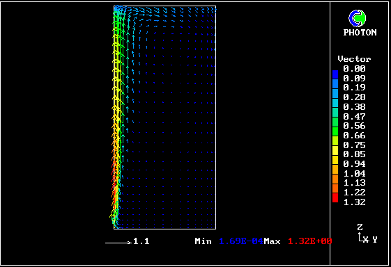Click the Vector legend title
391x267 pixels.
coord(354,59)
